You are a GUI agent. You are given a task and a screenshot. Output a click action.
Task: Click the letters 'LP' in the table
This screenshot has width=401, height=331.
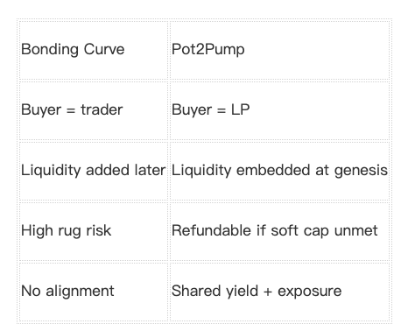pyautogui.click(x=241, y=109)
